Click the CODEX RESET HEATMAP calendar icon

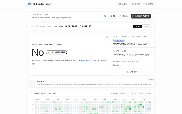click(32, 93)
